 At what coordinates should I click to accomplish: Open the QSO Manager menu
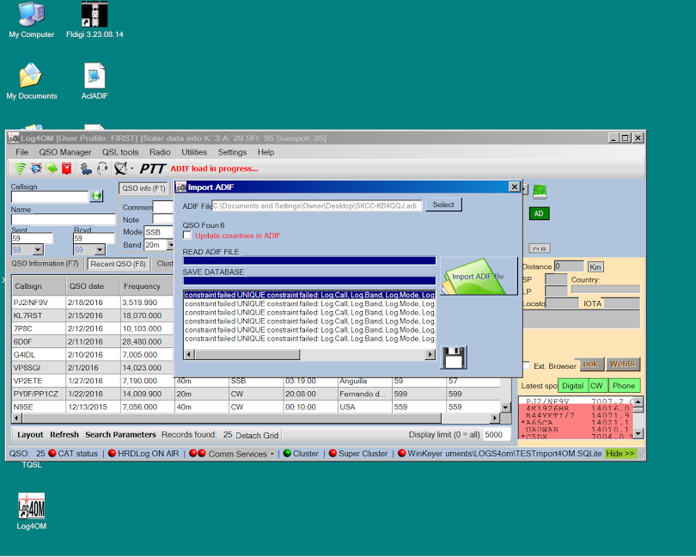click(x=64, y=152)
